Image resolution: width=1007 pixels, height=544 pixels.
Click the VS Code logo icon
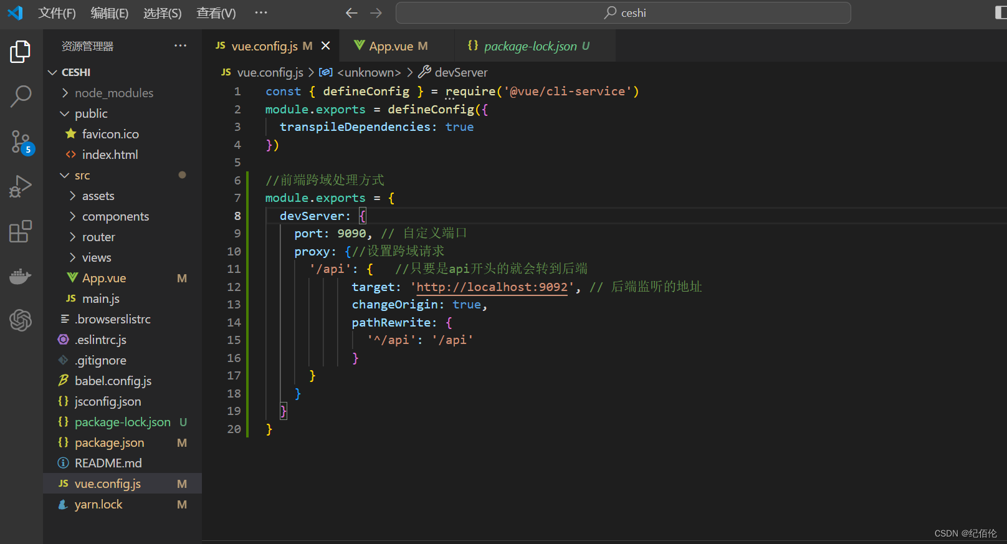[15, 12]
